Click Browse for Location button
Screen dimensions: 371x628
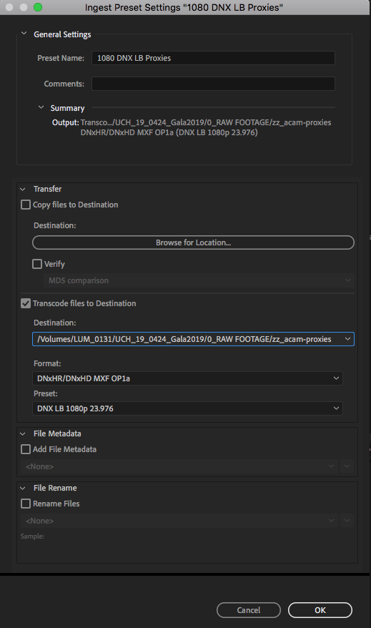point(193,242)
